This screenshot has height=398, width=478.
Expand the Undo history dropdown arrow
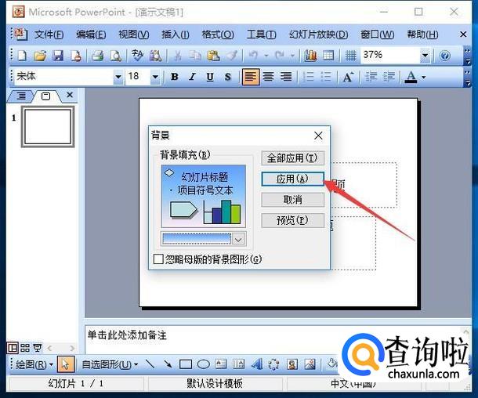pyautogui.click(x=266, y=56)
